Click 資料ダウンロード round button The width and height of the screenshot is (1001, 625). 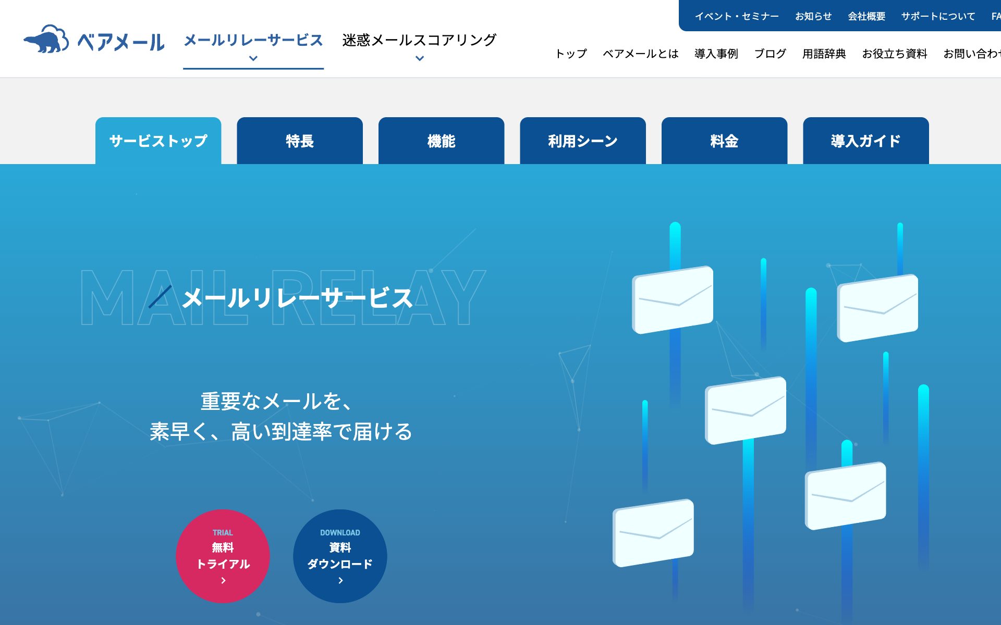click(340, 556)
